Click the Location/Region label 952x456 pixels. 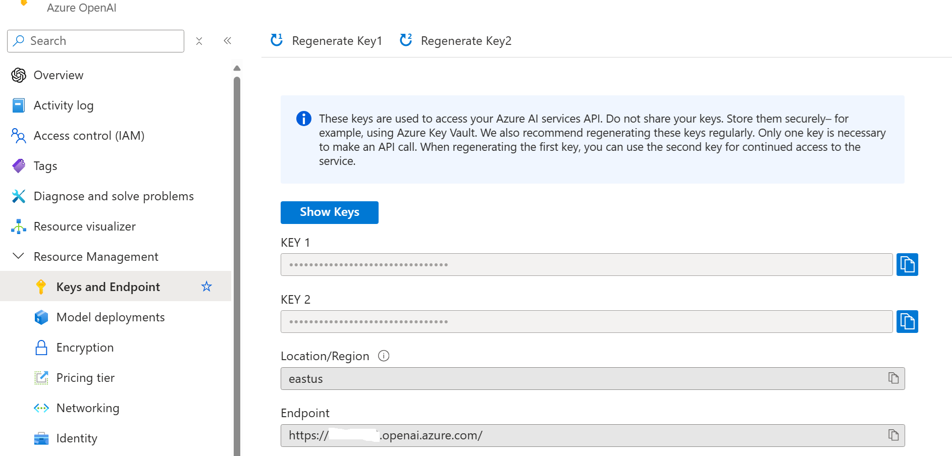tap(325, 356)
